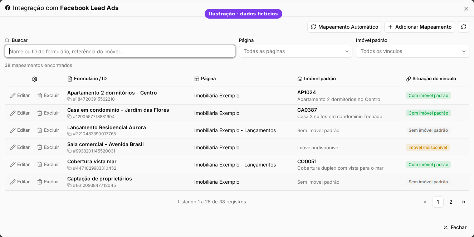This screenshot has width=474, height=237.
Task: Edit the Lançamento Residencial Aurora mapping
Action: click(20, 130)
